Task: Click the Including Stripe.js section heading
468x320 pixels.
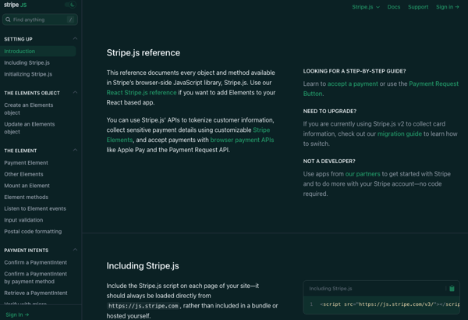Action: [143, 265]
